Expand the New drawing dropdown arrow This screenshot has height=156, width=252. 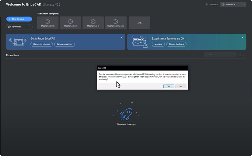pos(29,19)
